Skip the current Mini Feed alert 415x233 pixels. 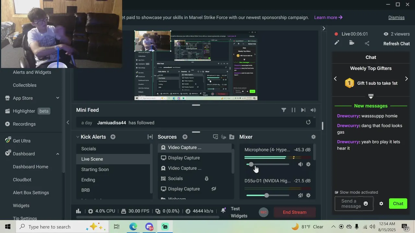click(x=303, y=110)
